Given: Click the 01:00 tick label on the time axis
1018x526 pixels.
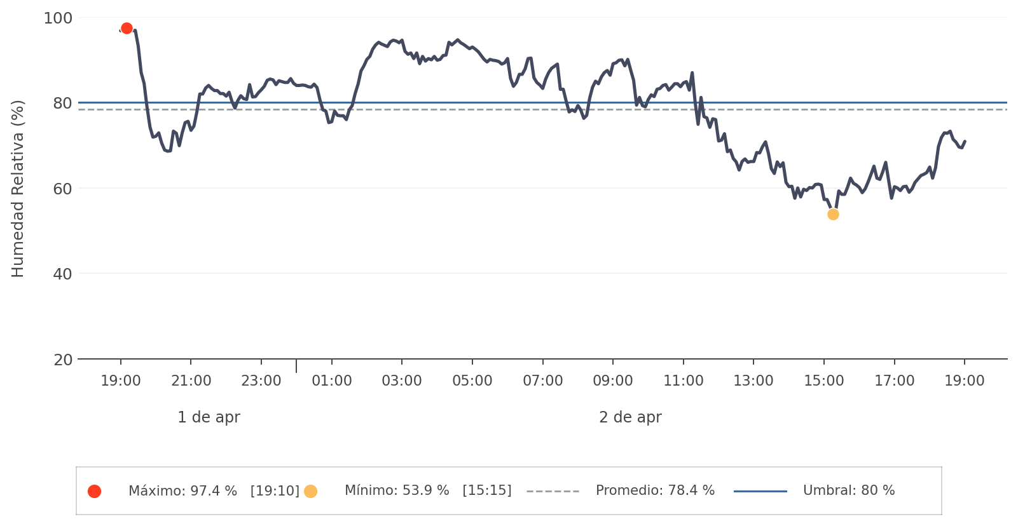Looking at the screenshot, I should click(331, 381).
